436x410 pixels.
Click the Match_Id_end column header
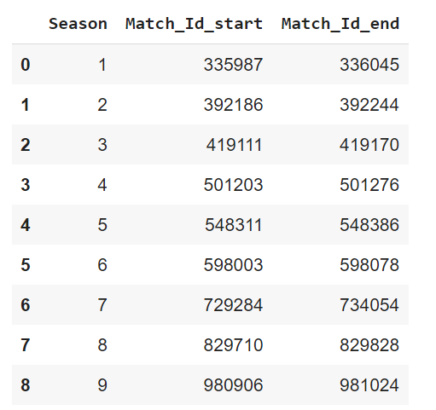(x=340, y=24)
